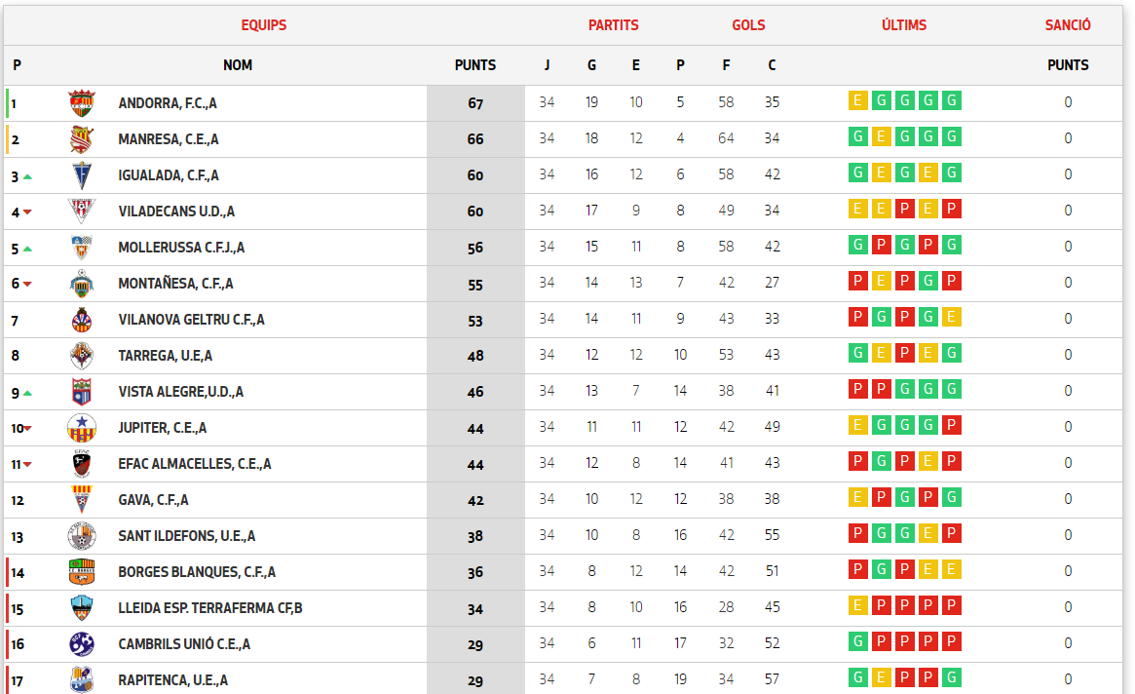Click the first result square of Andorra
Screen dimensions: 1135x694
pos(857,100)
